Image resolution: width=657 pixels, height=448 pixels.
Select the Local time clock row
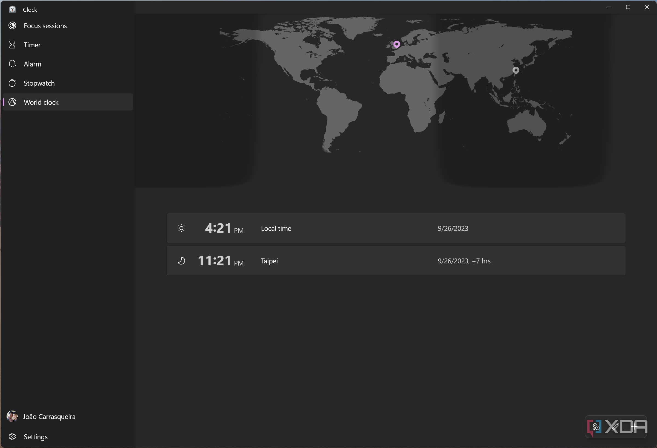(396, 228)
